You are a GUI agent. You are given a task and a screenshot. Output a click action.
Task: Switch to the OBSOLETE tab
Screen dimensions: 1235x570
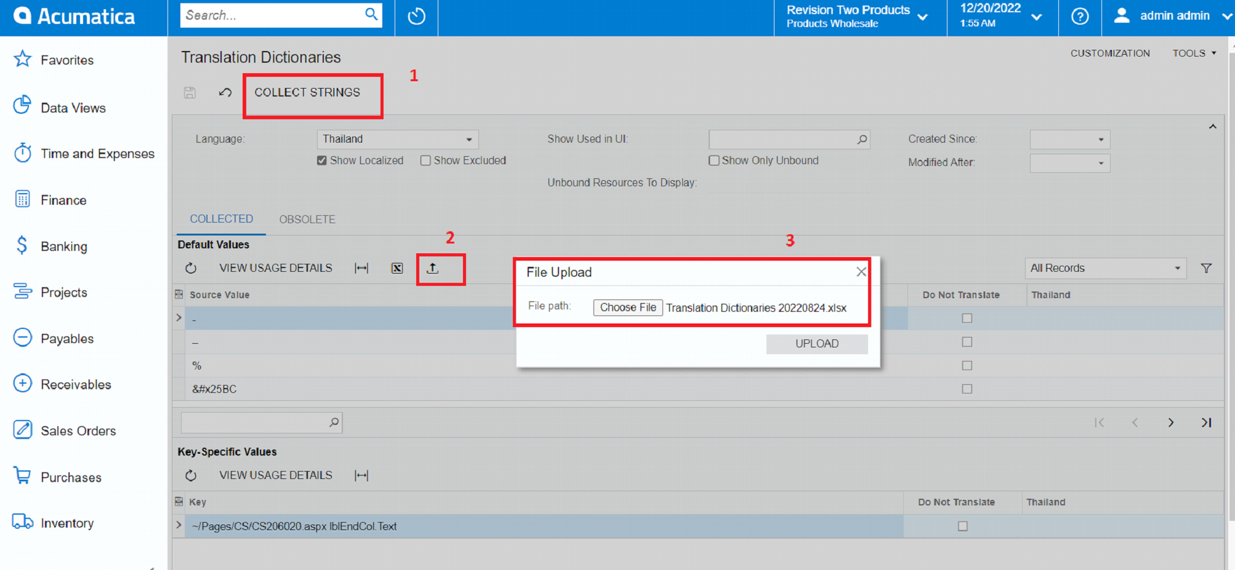(307, 220)
